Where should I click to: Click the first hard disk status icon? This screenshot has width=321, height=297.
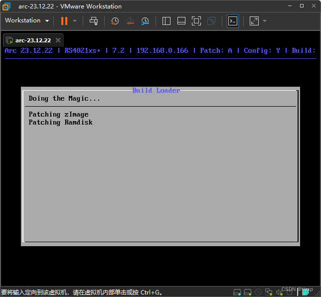pos(237,292)
